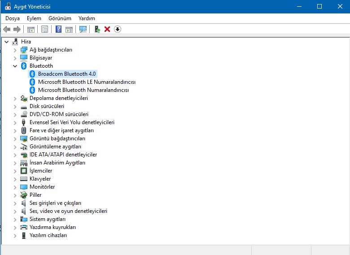
Task: Maximize the Aygıt Yöneticisi window
Action: [319, 6]
